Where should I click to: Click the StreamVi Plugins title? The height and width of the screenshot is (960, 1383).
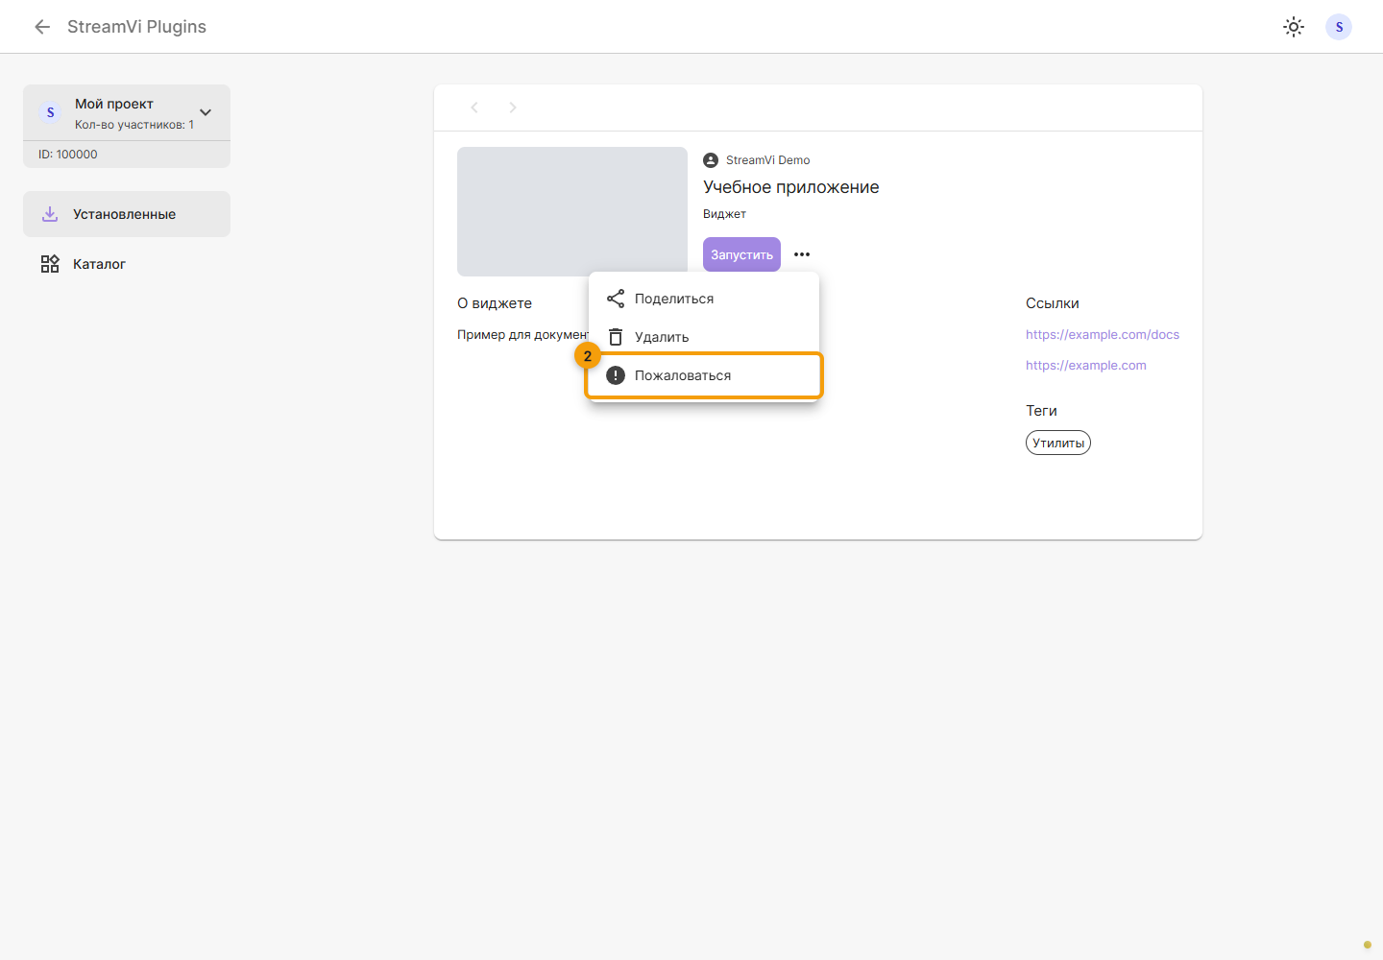[x=136, y=27]
